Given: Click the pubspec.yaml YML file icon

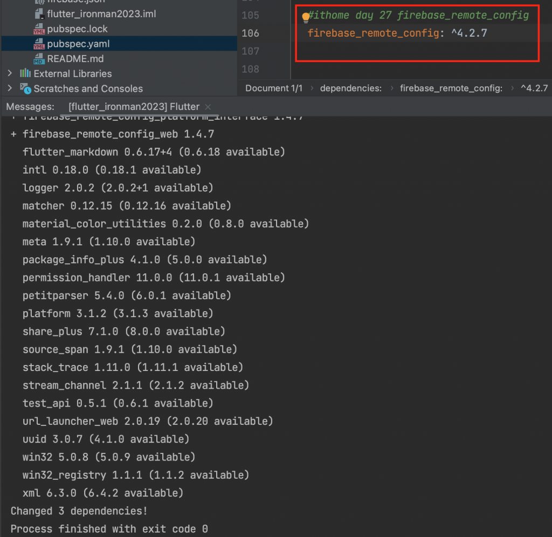Looking at the screenshot, I should pos(39,44).
